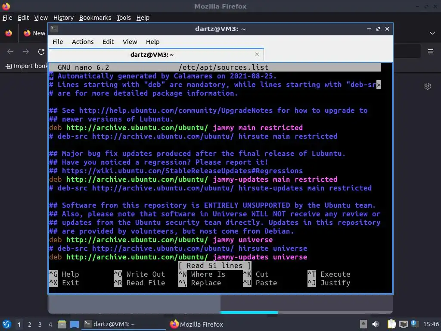Click the UpgradeNotes help URL comment line

(x=208, y=111)
